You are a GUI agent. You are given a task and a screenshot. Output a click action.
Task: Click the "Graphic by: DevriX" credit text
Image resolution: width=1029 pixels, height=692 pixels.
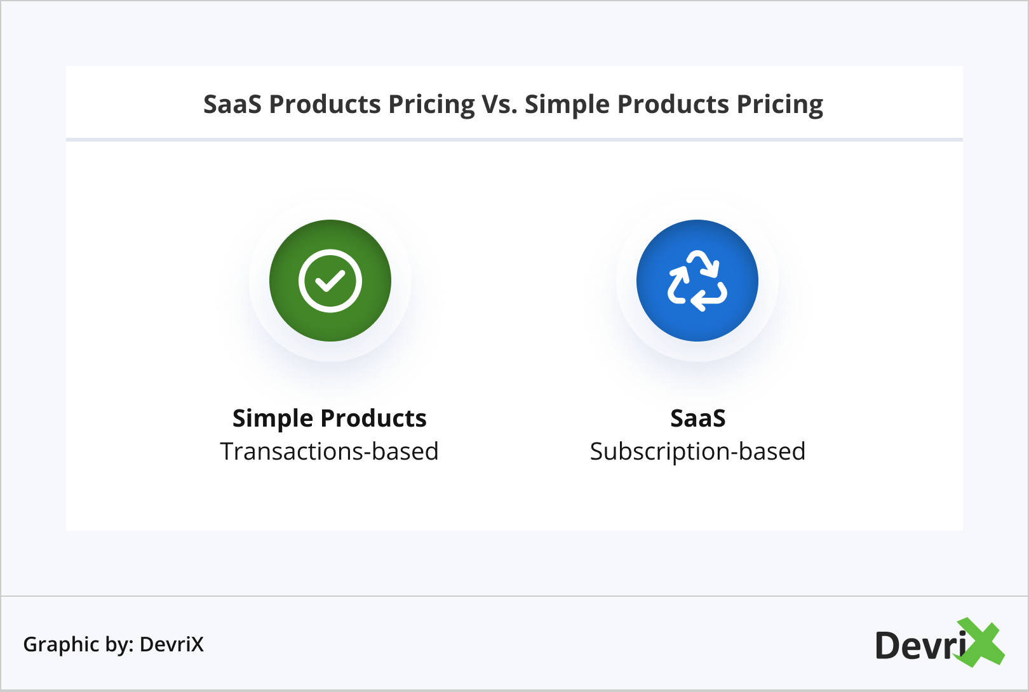click(113, 644)
